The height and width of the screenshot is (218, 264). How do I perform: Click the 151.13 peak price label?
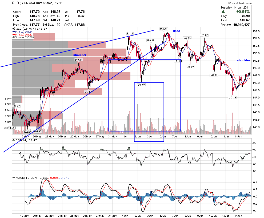click(129, 34)
